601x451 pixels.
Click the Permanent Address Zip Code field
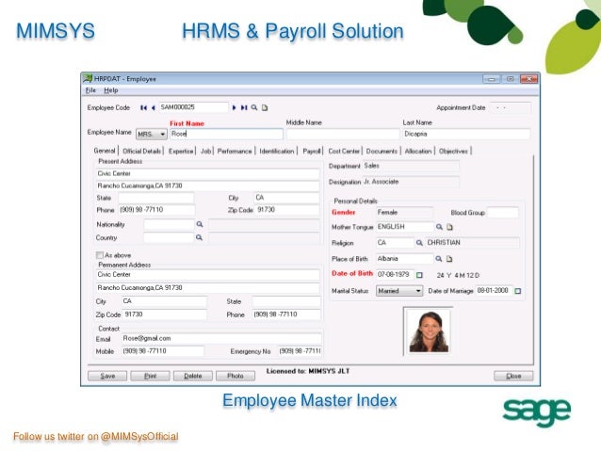[164, 314]
